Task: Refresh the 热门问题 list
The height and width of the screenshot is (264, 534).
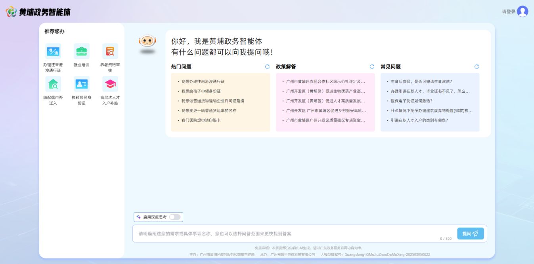Action: [x=267, y=67]
